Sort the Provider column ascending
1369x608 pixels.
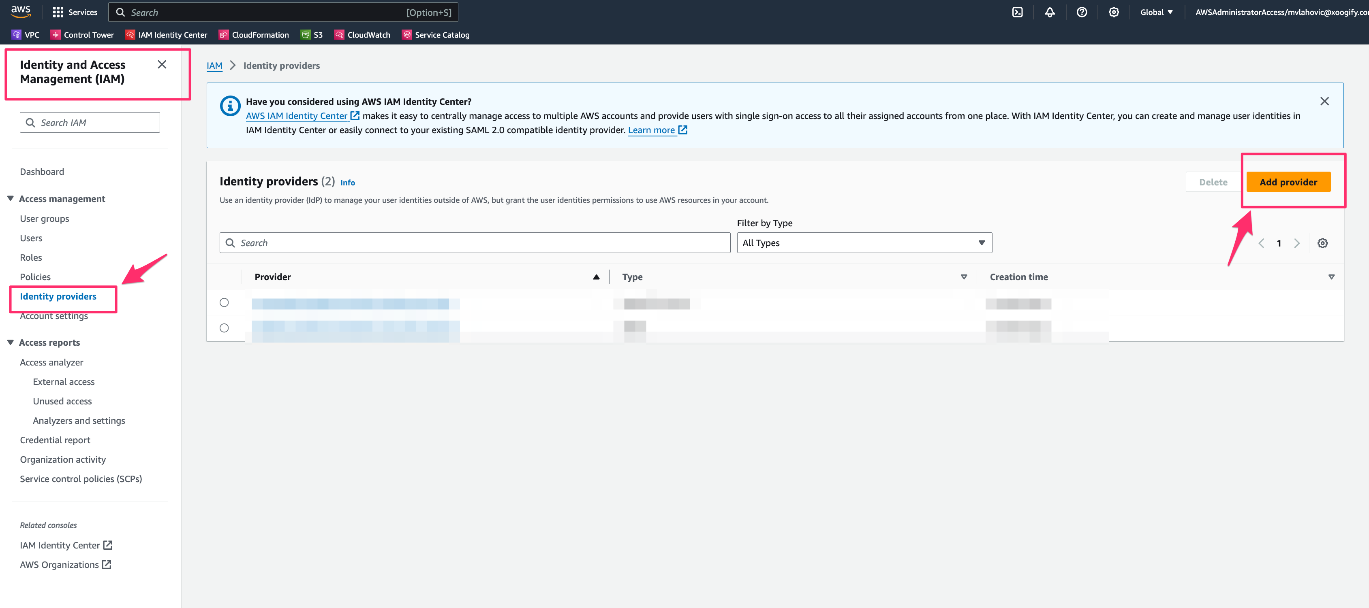click(596, 276)
